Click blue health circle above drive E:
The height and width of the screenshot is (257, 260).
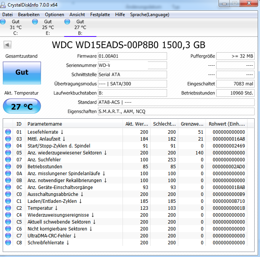pos(35,22)
